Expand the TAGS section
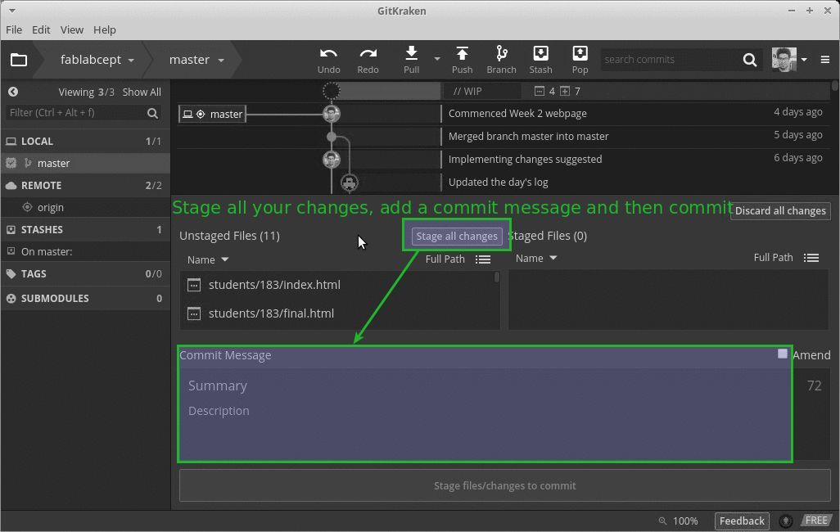This screenshot has height=532, width=840. point(85,273)
